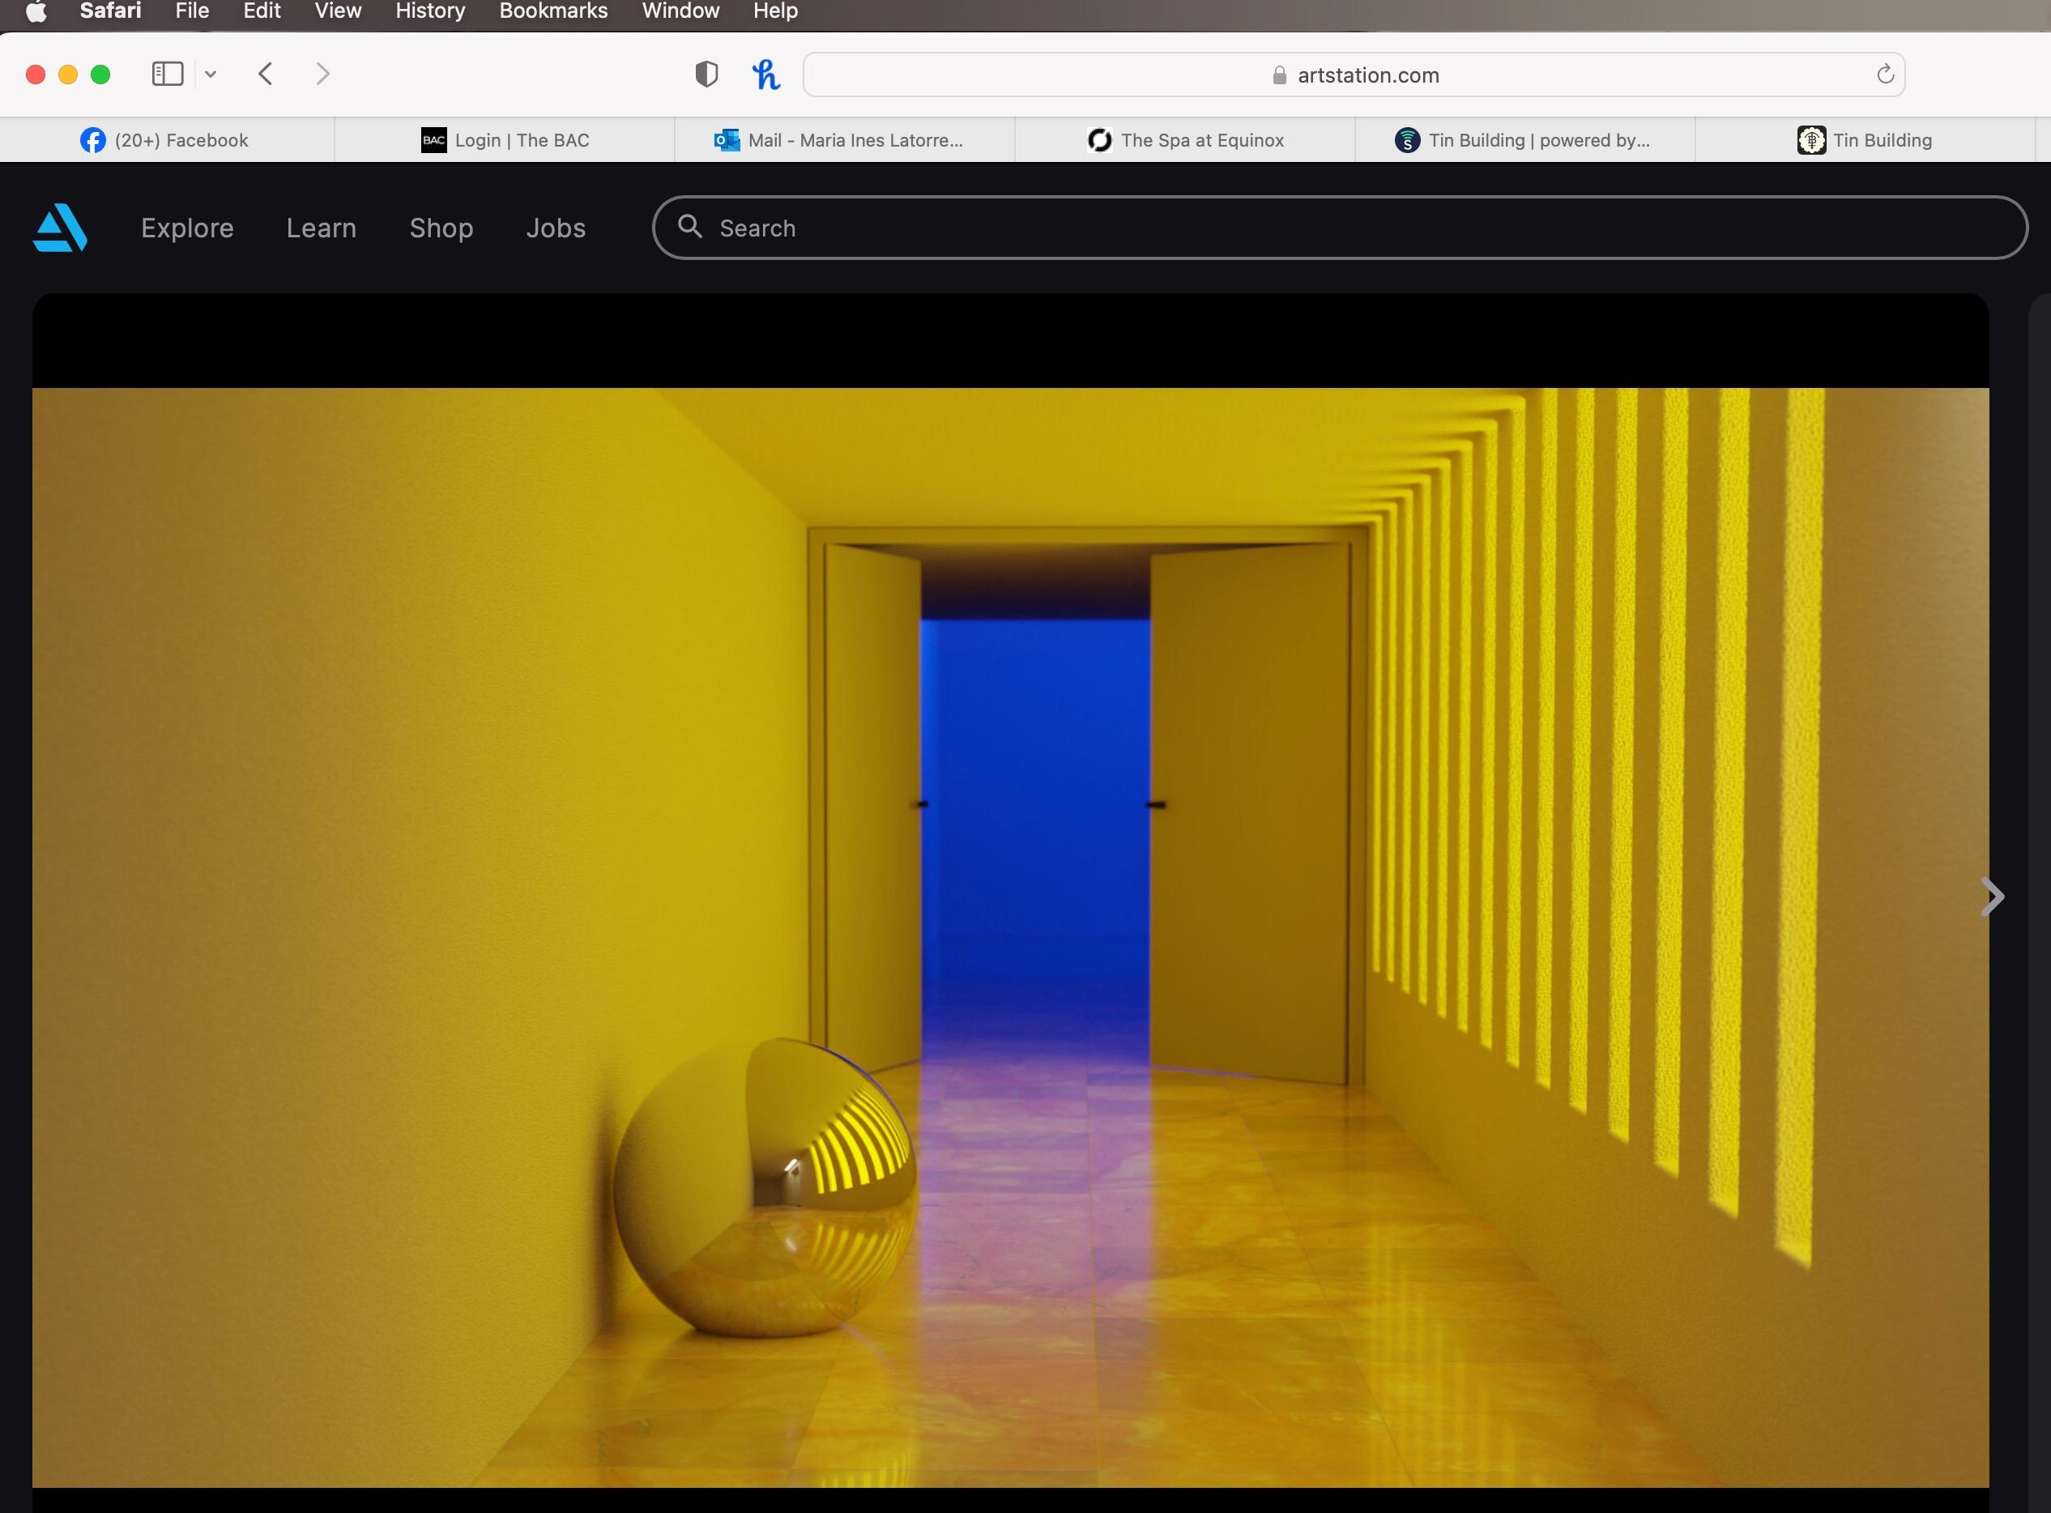
Task: Open the Explore link
Action: click(x=187, y=228)
